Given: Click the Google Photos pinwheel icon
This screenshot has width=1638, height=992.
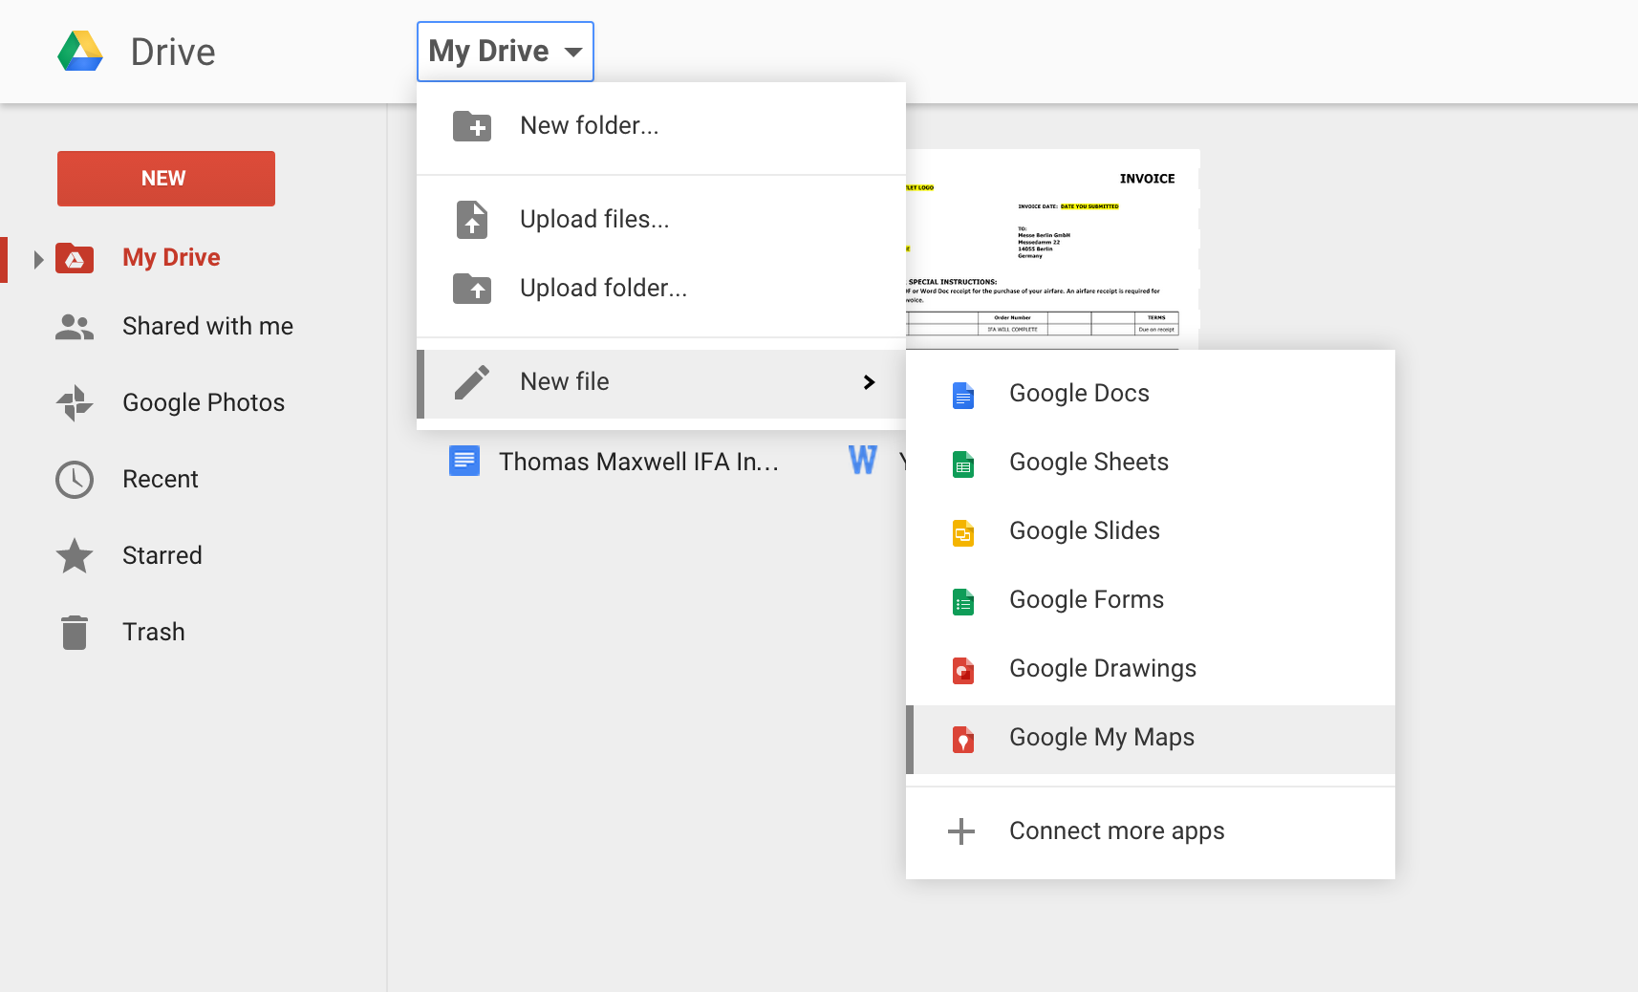Looking at the screenshot, I should pyautogui.click(x=75, y=403).
